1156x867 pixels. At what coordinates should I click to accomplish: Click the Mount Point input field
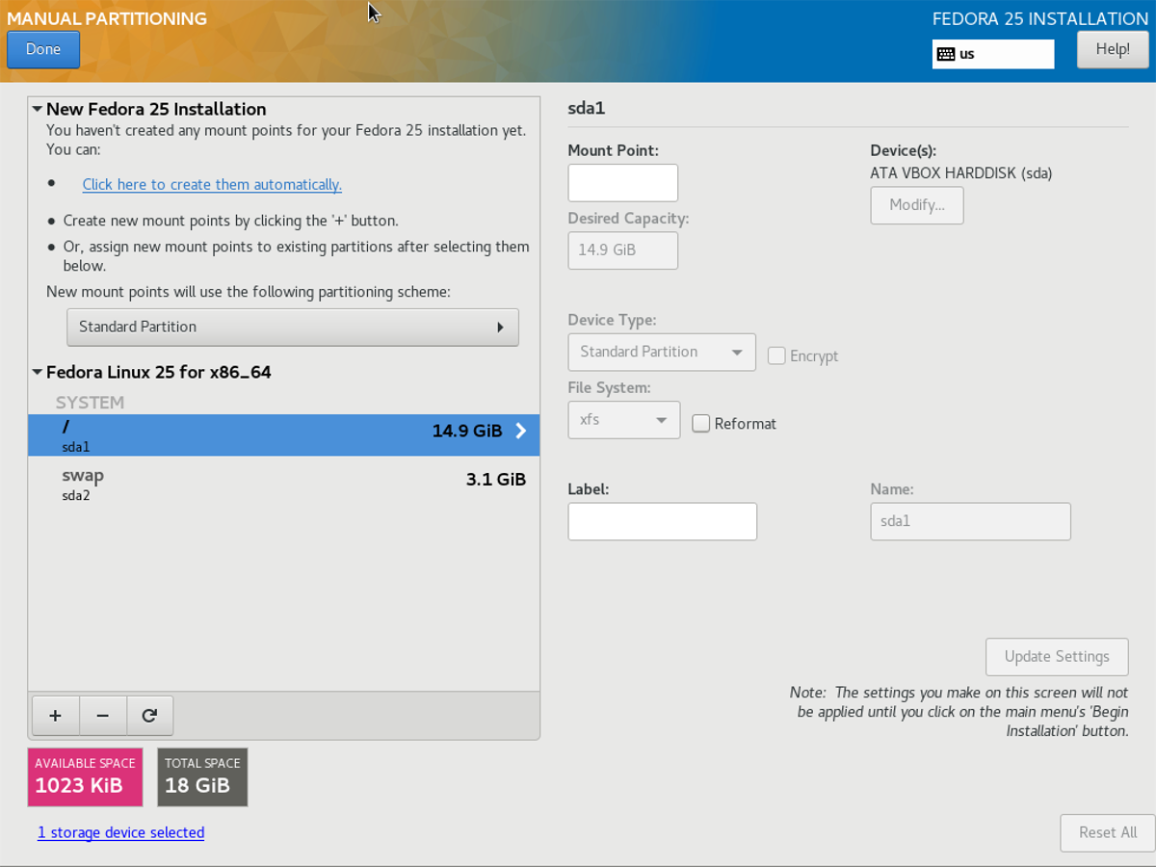point(623,183)
